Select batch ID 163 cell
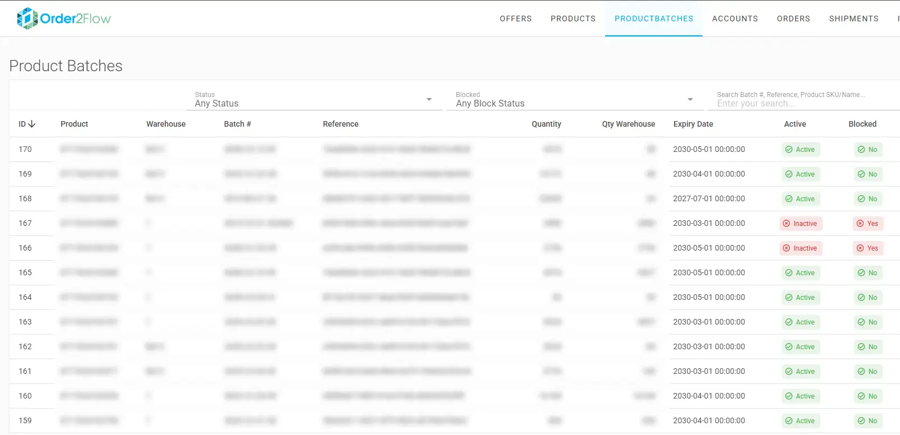This screenshot has height=435, width=900. pyautogui.click(x=25, y=322)
